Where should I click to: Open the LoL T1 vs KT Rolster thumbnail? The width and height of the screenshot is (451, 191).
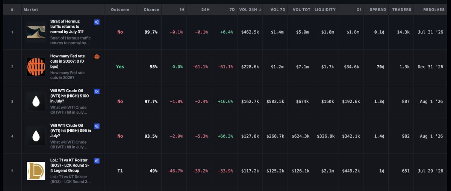pyautogui.click(x=36, y=171)
